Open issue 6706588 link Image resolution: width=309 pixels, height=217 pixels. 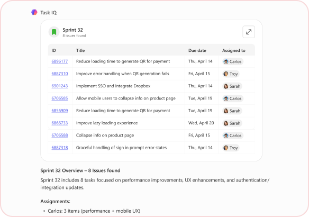pyautogui.click(x=59, y=135)
